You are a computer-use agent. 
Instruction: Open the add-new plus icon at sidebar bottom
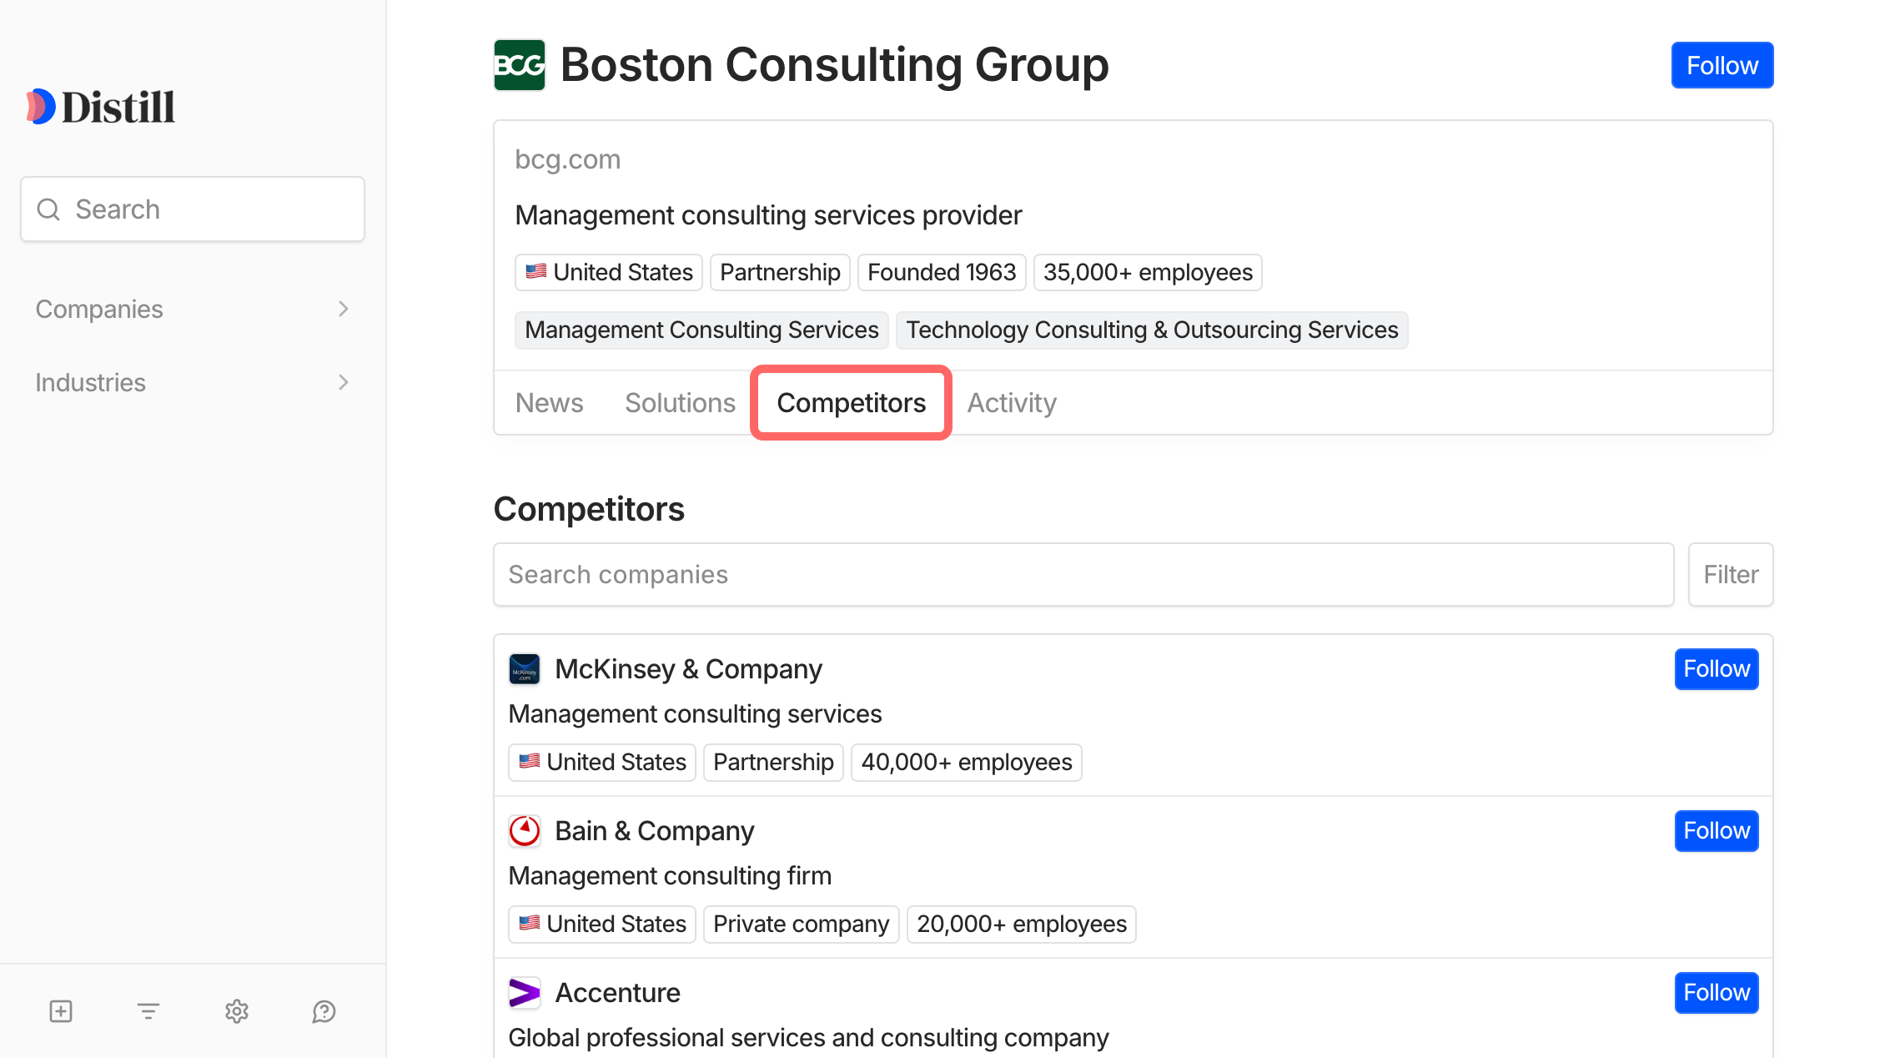pyautogui.click(x=61, y=1011)
